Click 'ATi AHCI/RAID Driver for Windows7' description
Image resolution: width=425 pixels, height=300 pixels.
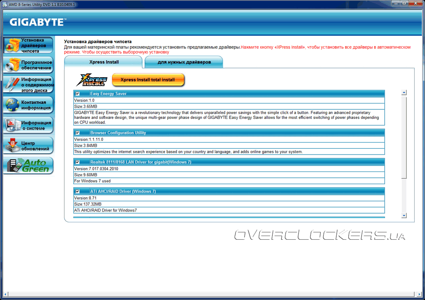[229, 210]
